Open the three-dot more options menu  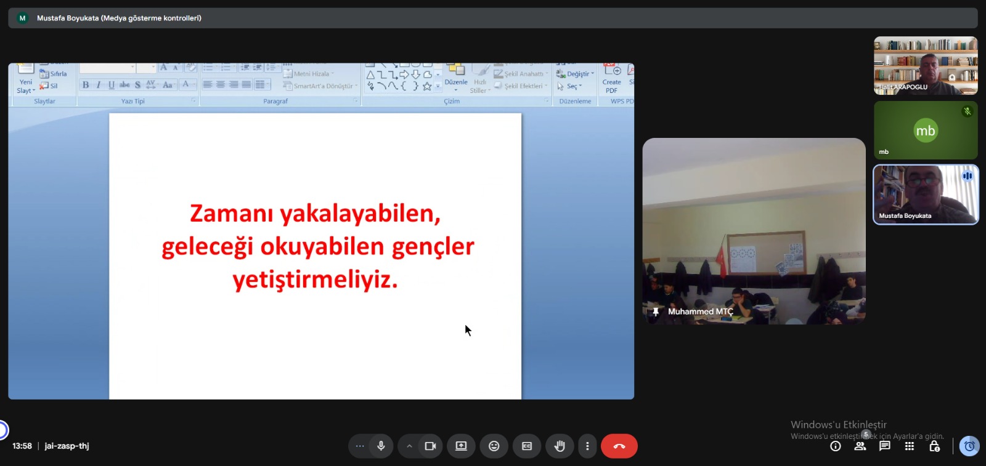(x=587, y=446)
